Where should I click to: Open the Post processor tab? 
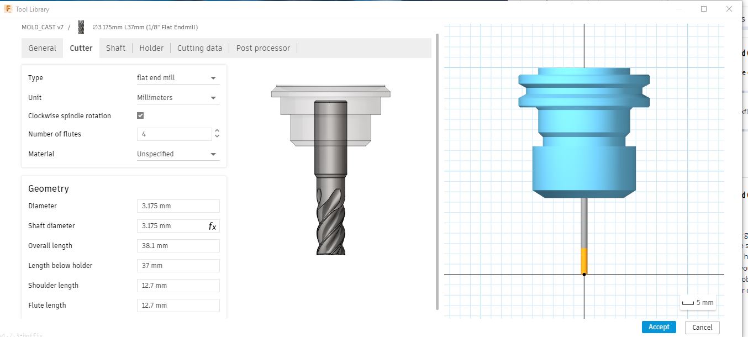pos(263,48)
